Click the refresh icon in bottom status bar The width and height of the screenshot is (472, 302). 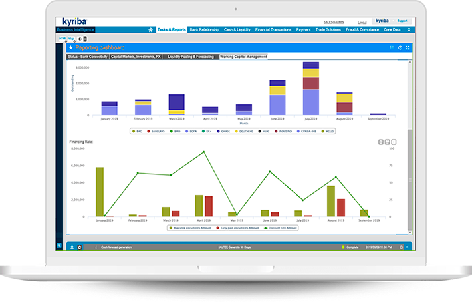pyautogui.click(x=80, y=247)
